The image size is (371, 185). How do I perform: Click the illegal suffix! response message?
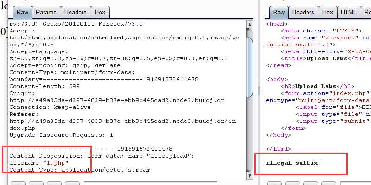(294, 163)
